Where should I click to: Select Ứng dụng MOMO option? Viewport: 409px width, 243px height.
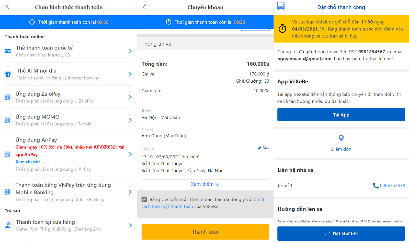point(69,120)
